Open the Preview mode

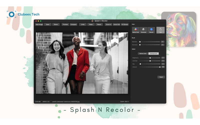(x=65, y=24)
